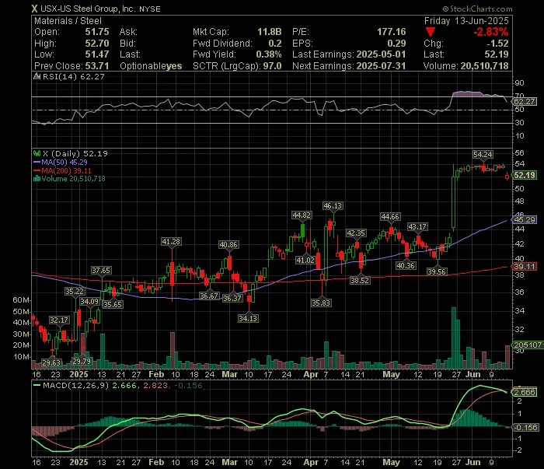Click the candlestick icon beside X (Daily)
Screen dimensions: 544x469
point(37,153)
